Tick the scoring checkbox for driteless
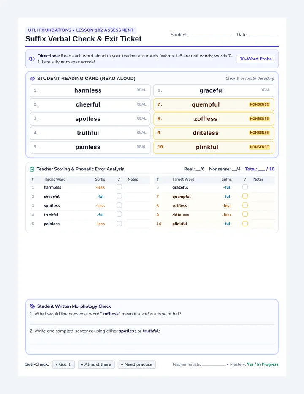304x394 pixels. coord(245,214)
